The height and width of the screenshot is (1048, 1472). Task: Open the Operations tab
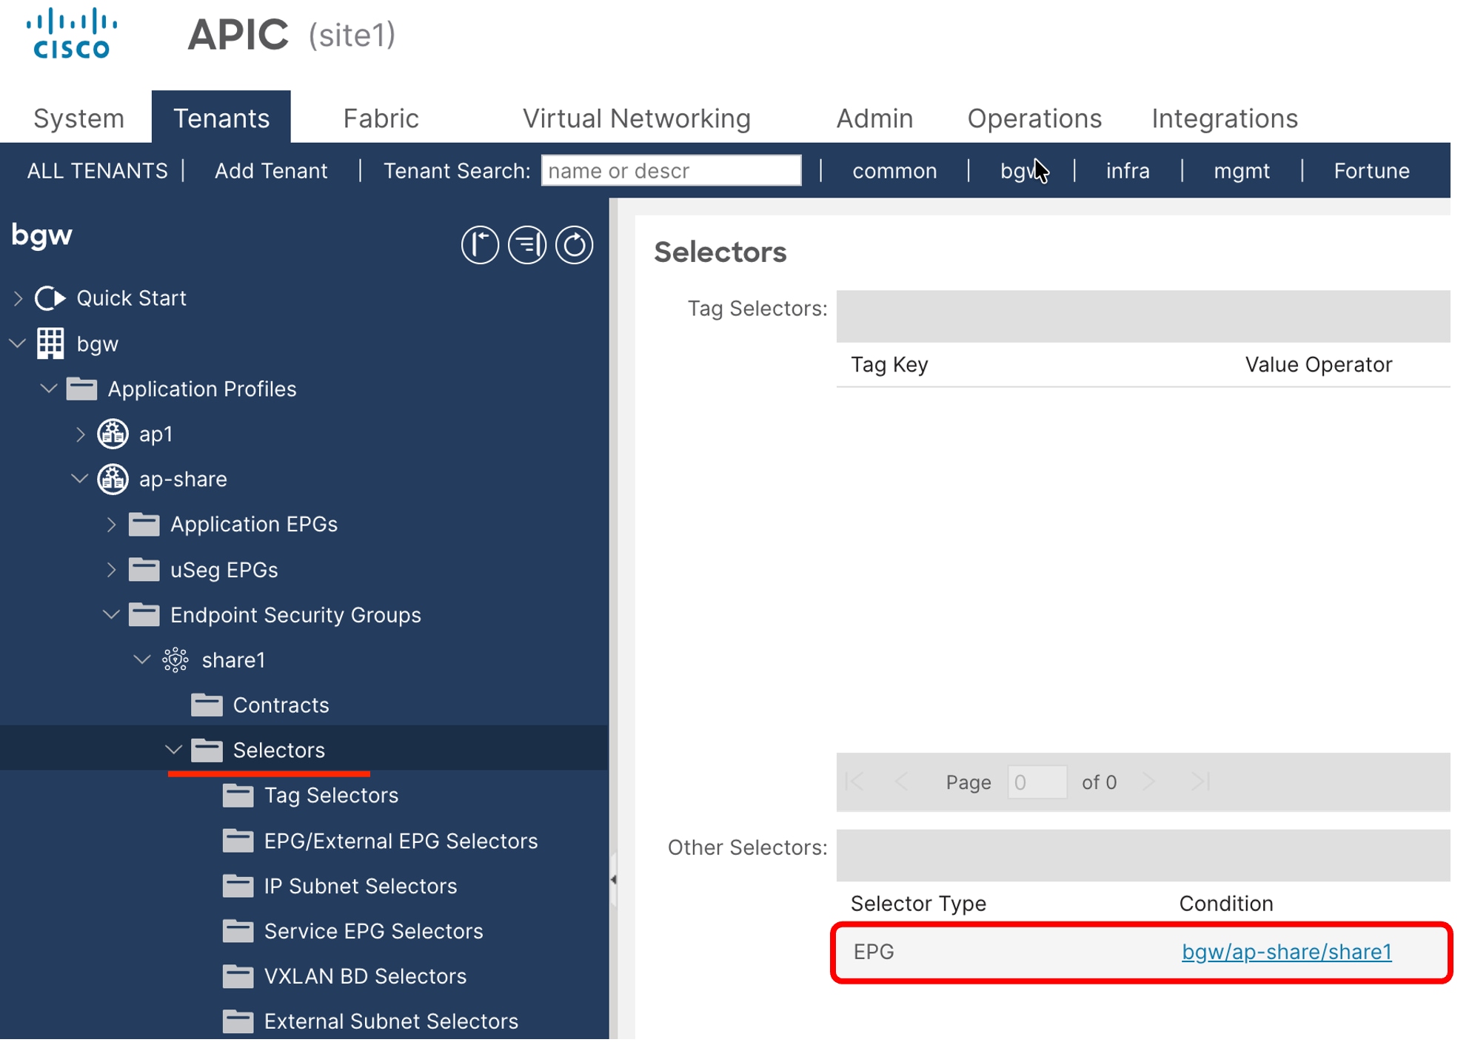1034,118
